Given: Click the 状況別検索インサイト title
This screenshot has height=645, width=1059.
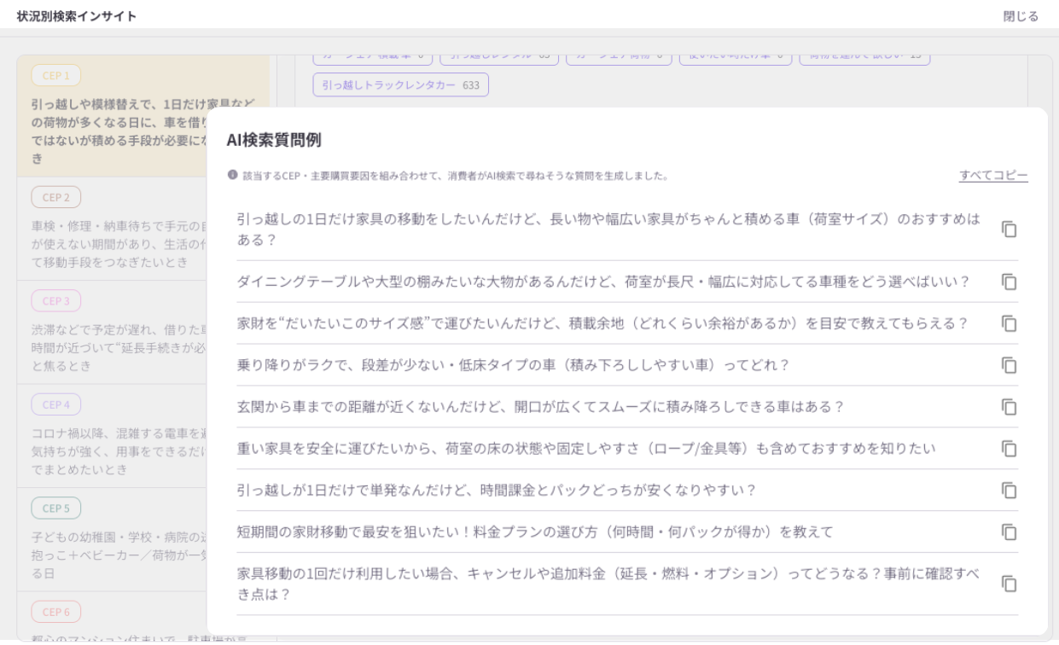Looking at the screenshot, I should pos(77,16).
